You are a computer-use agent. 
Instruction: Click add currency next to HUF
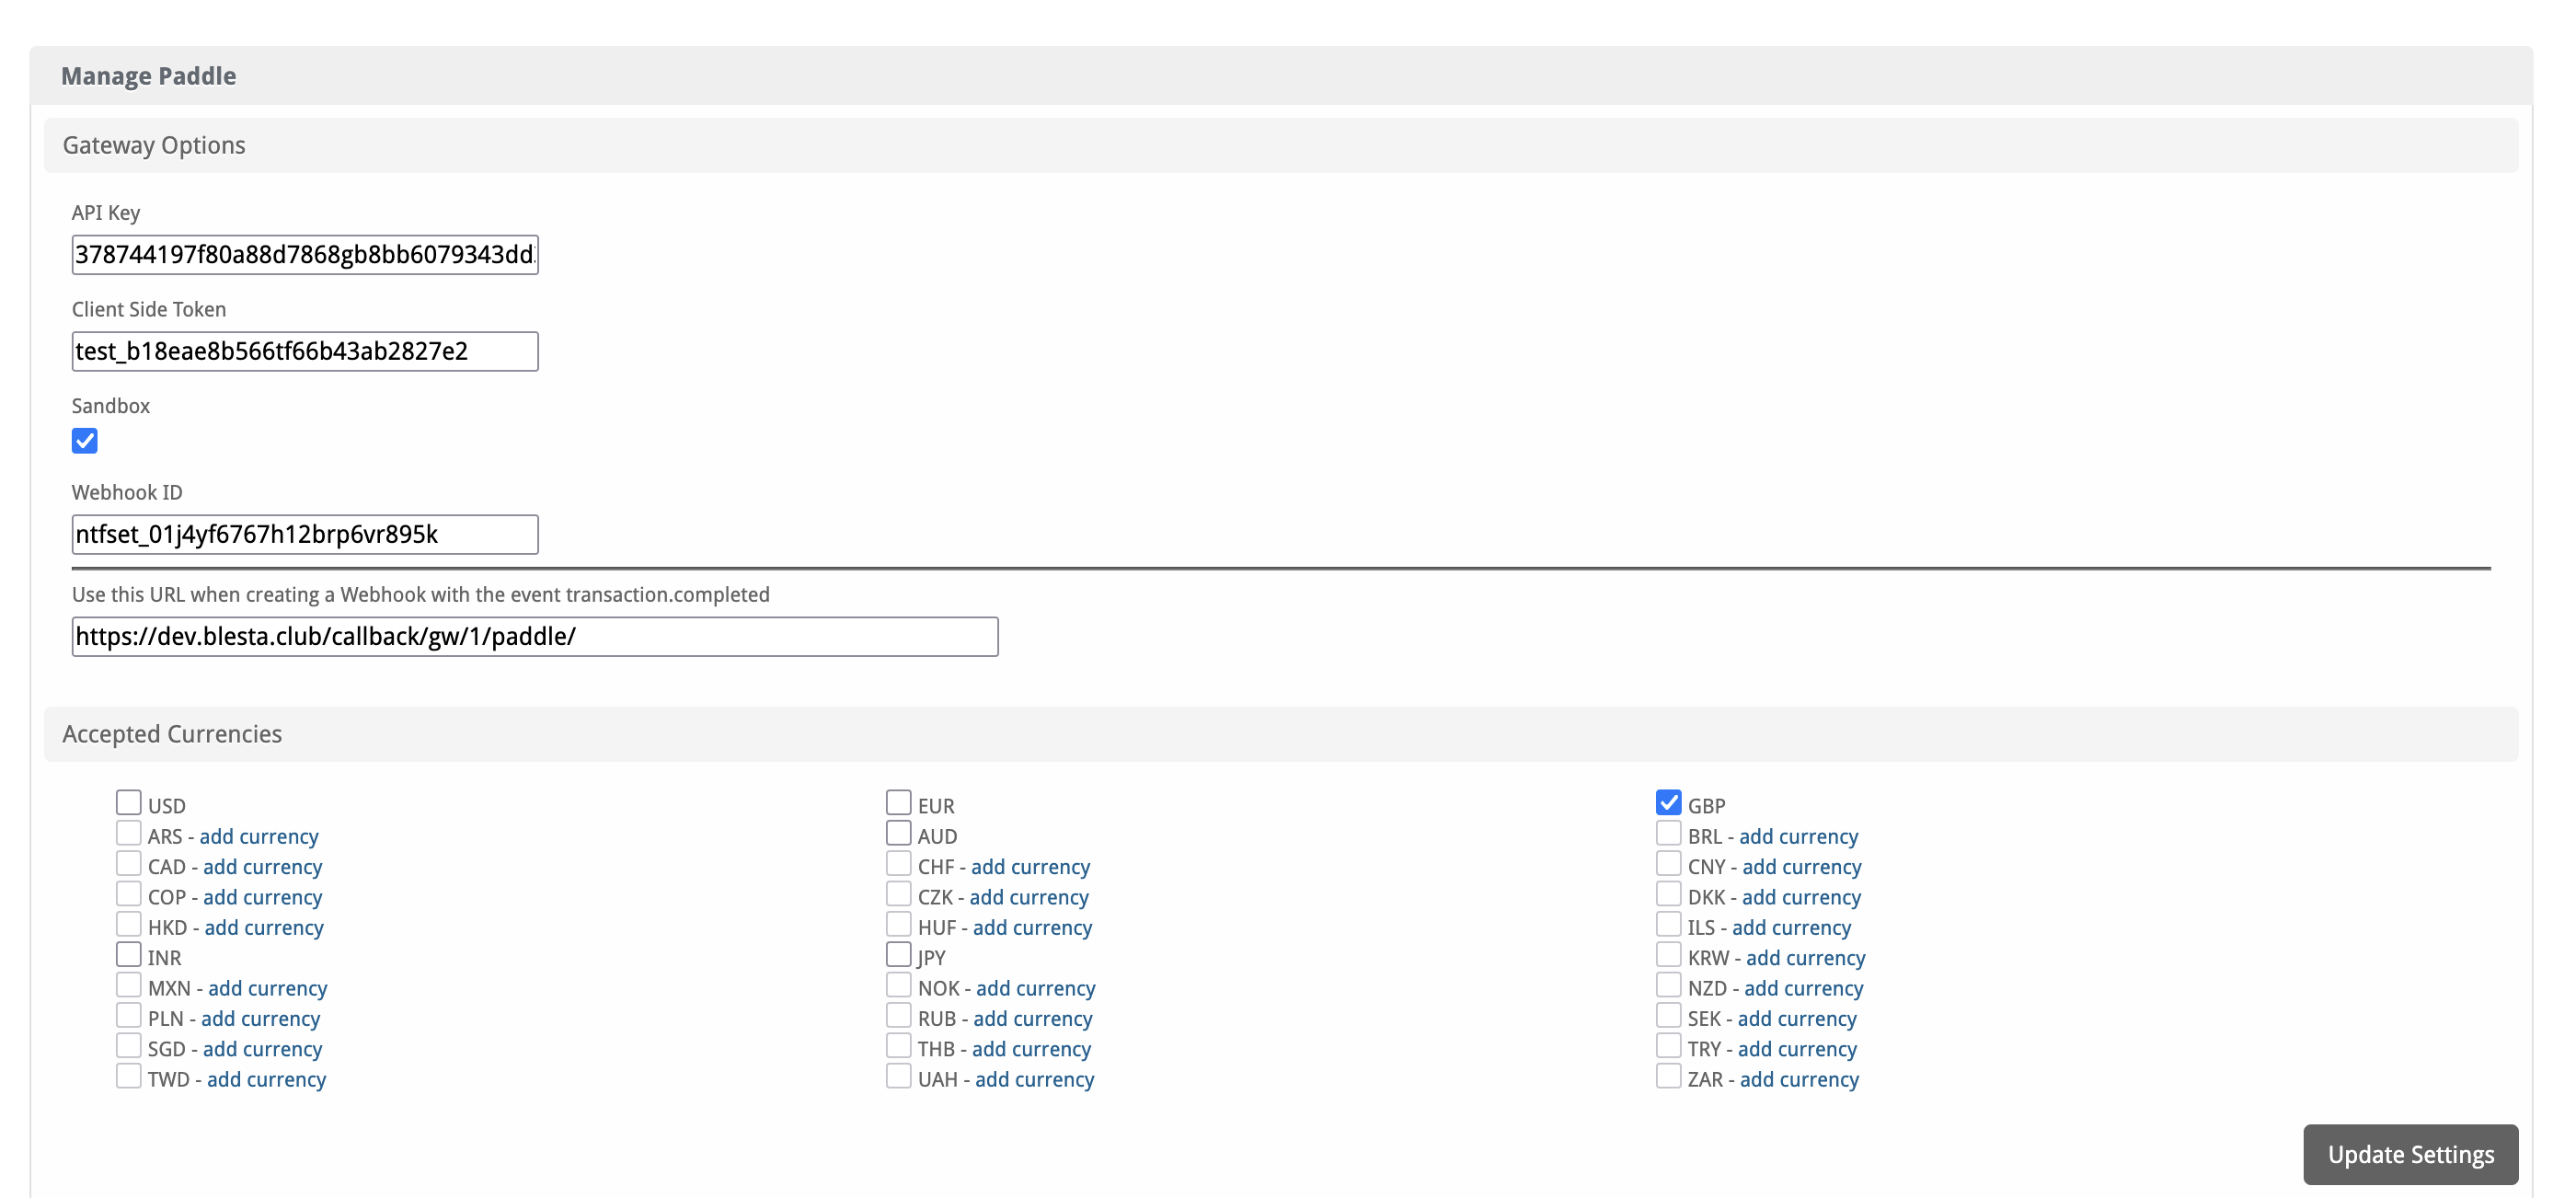1033,928
